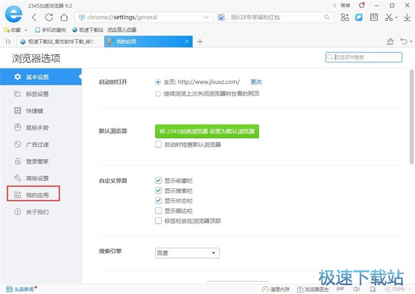Click the blue leaf extension icon
The image size is (415, 294).
click(359, 18)
